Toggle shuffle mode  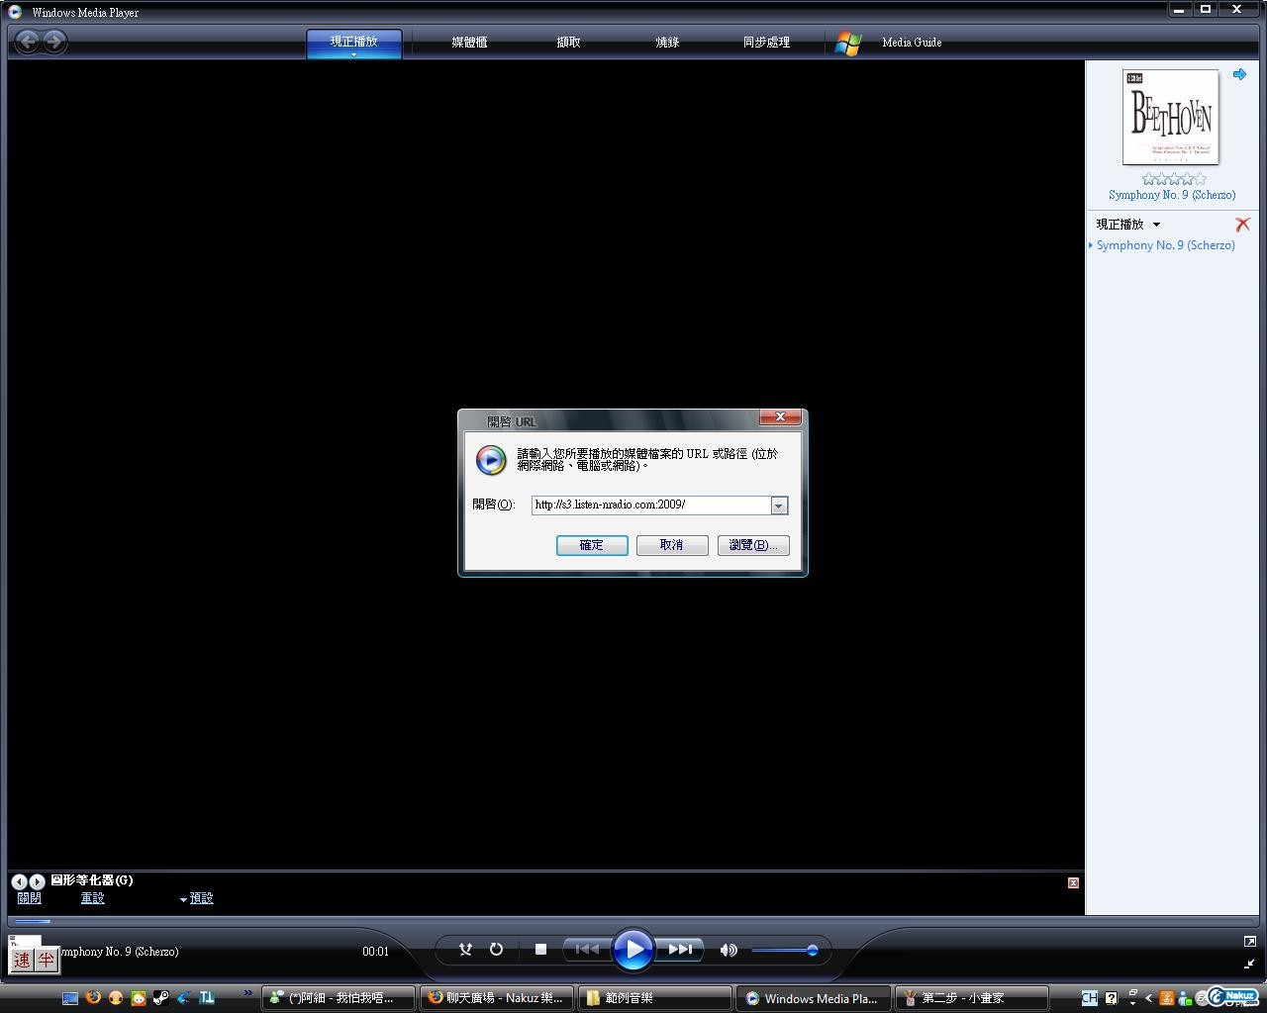[465, 950]
